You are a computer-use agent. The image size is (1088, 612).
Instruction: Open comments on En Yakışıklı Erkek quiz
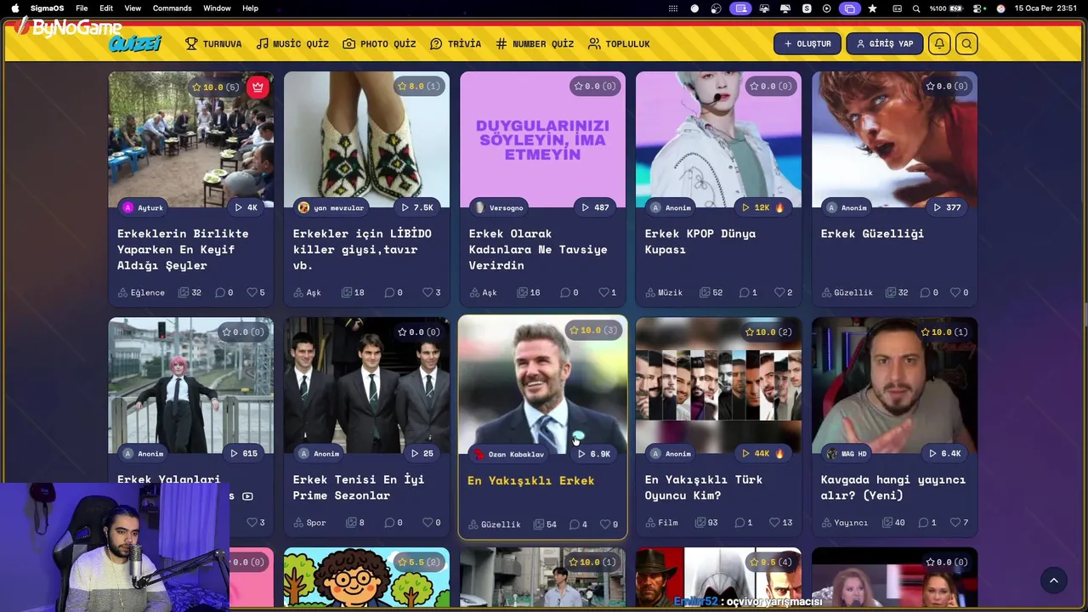tap(574, 524)
